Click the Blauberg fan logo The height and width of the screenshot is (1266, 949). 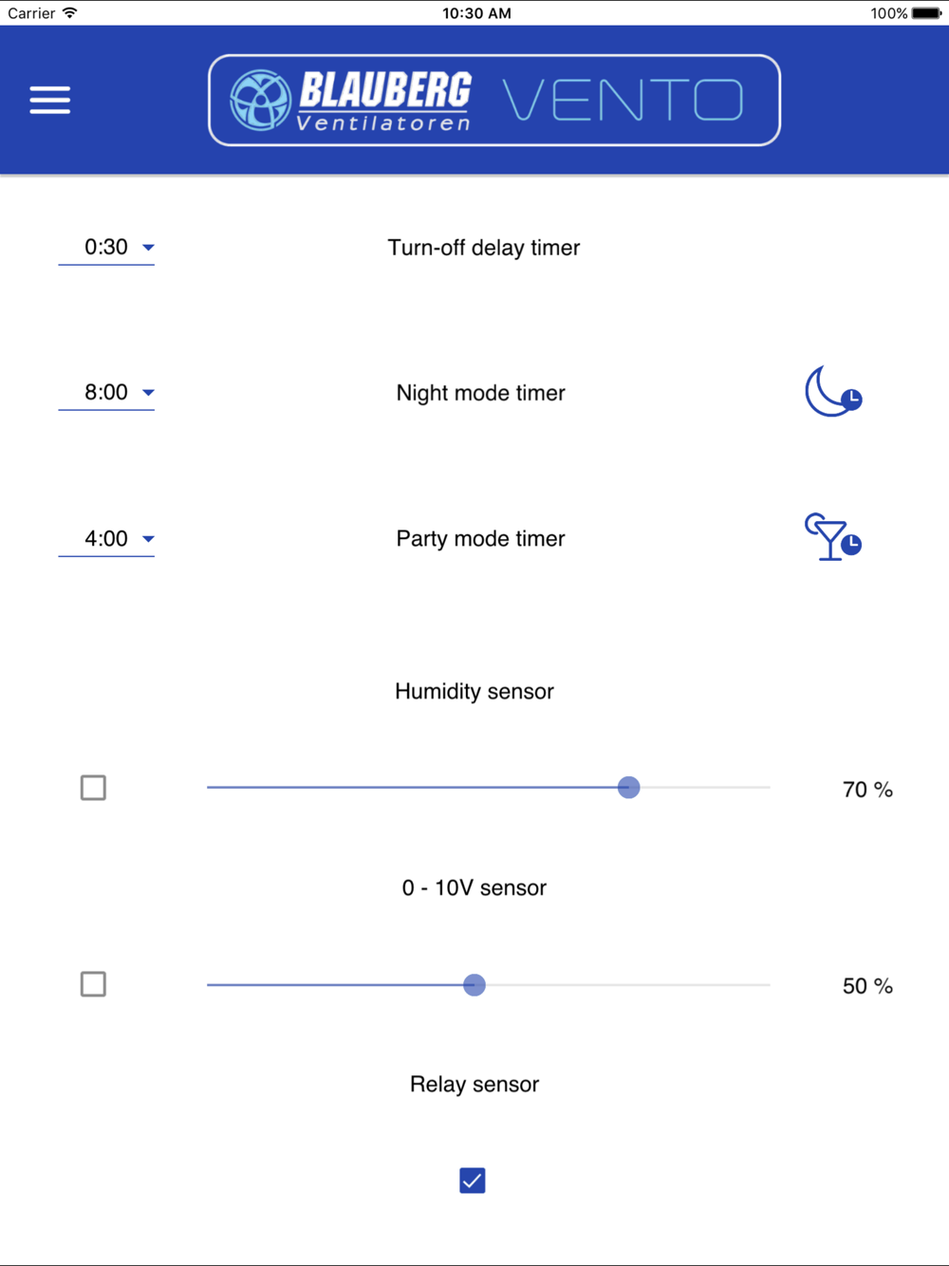point(260,100)
